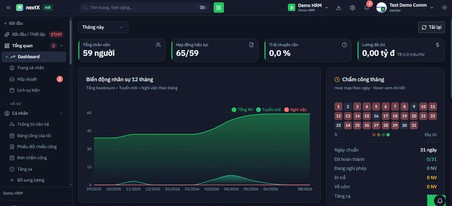Open Demo HRM workspace switcher
The height and width of the screenshot is (206, 452).
pyautogui.click(x=308, y=7)
